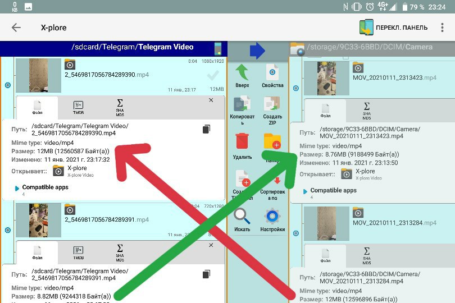Tap size text 12MB (12596896 Байт(а))
This screenshot has width=455, height=303.
361,299
